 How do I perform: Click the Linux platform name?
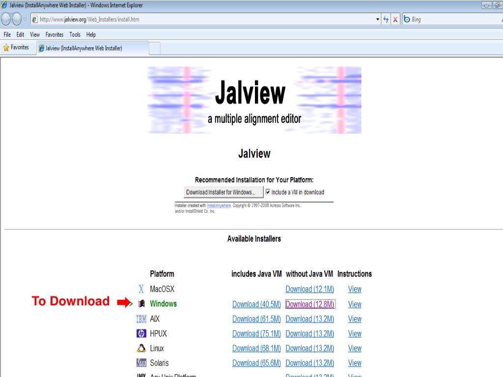[x=157, y=348]
